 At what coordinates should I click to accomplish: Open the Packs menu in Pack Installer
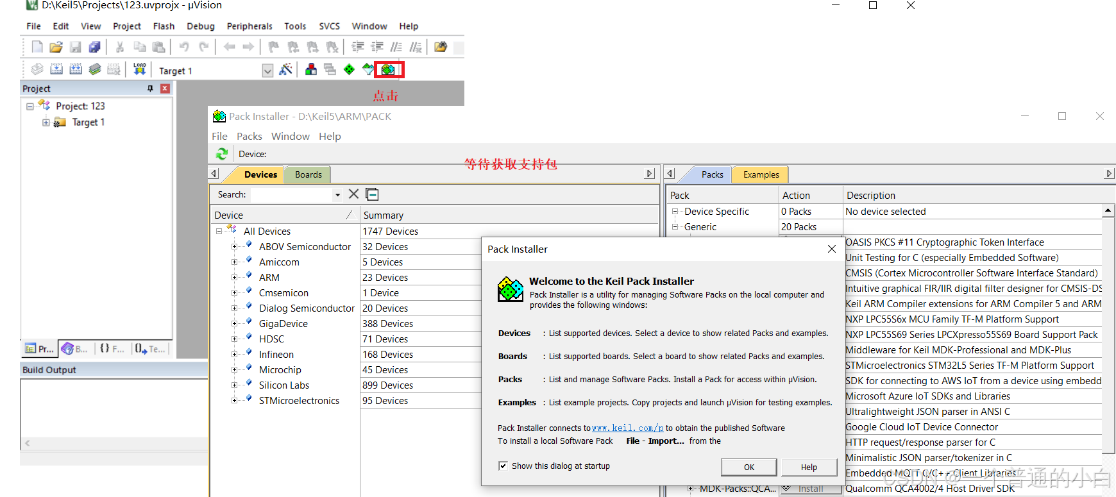pyautogui.click(x=249, y=136)
